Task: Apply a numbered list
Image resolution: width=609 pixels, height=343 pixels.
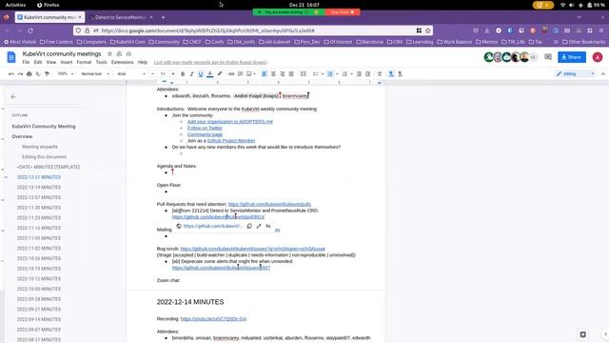Action: pos(344,74)
